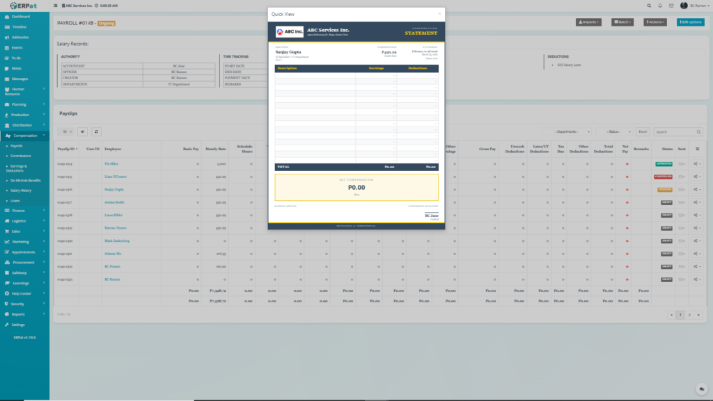Expand the Logistics sidebar menu

[24, 221]
